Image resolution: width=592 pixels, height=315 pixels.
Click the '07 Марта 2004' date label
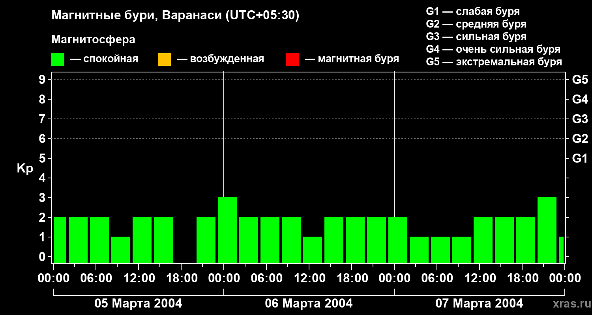479,304
